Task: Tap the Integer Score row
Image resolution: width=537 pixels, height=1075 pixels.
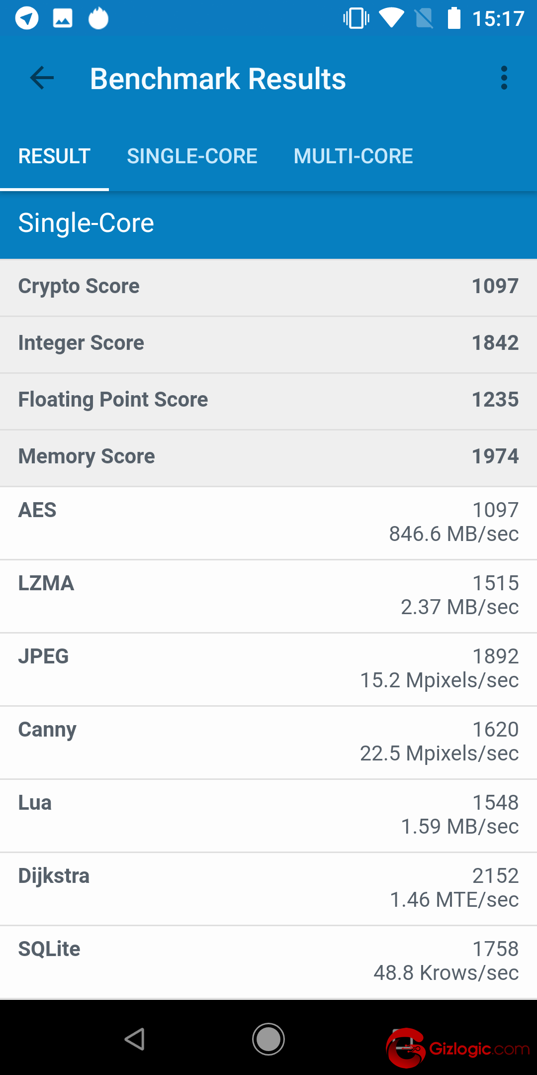Action: pos(268,343)
